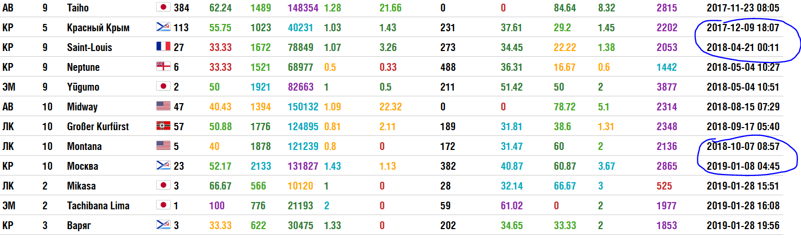Select the ship name Montana

(x=84, y=146)
